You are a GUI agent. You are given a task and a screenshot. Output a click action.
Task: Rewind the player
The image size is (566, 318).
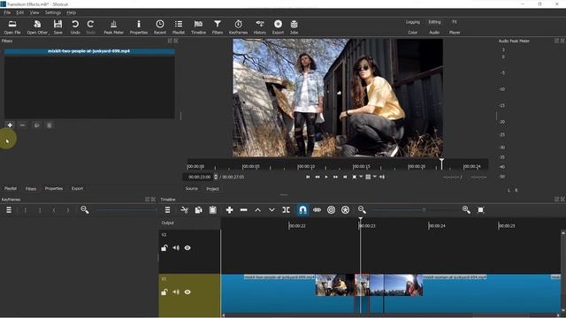(x=317, y=177)
